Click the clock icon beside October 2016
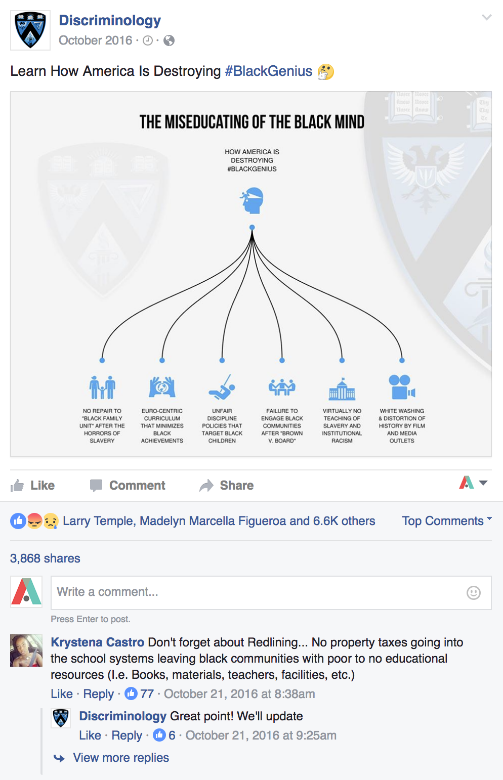Viewport: 503px width, 780px height. 148,40
